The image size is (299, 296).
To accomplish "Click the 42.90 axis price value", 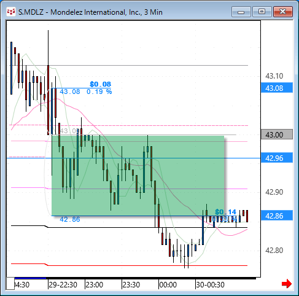I will click(274, 192).
